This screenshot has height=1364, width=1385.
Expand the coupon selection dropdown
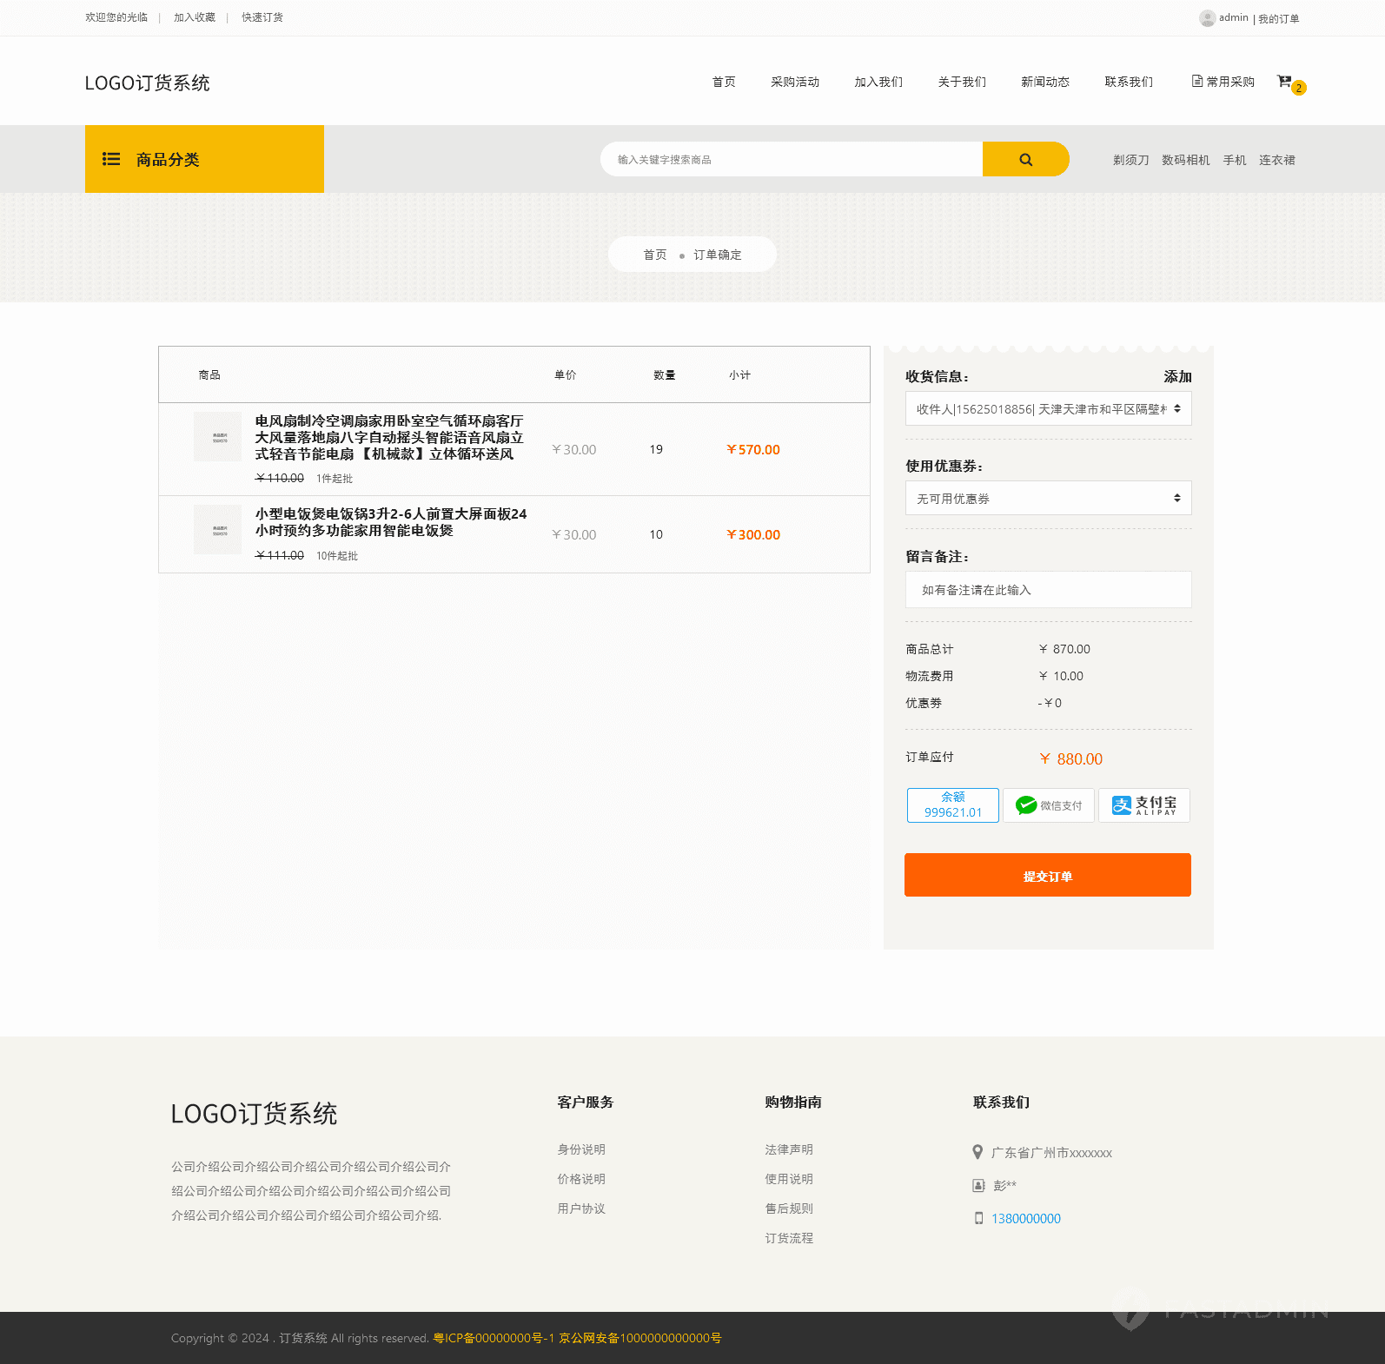[1048, 499]
